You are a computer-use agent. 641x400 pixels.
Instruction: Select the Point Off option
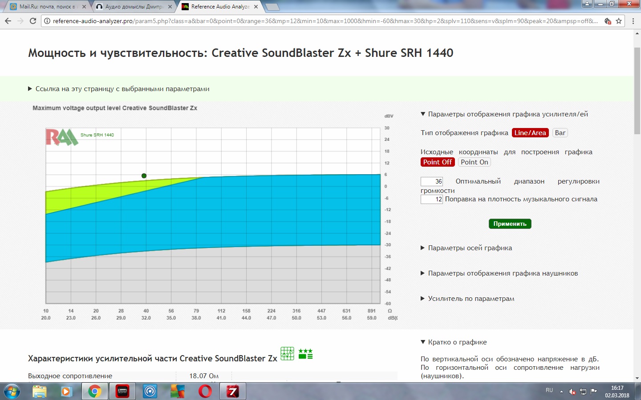[x=438, y=162]
